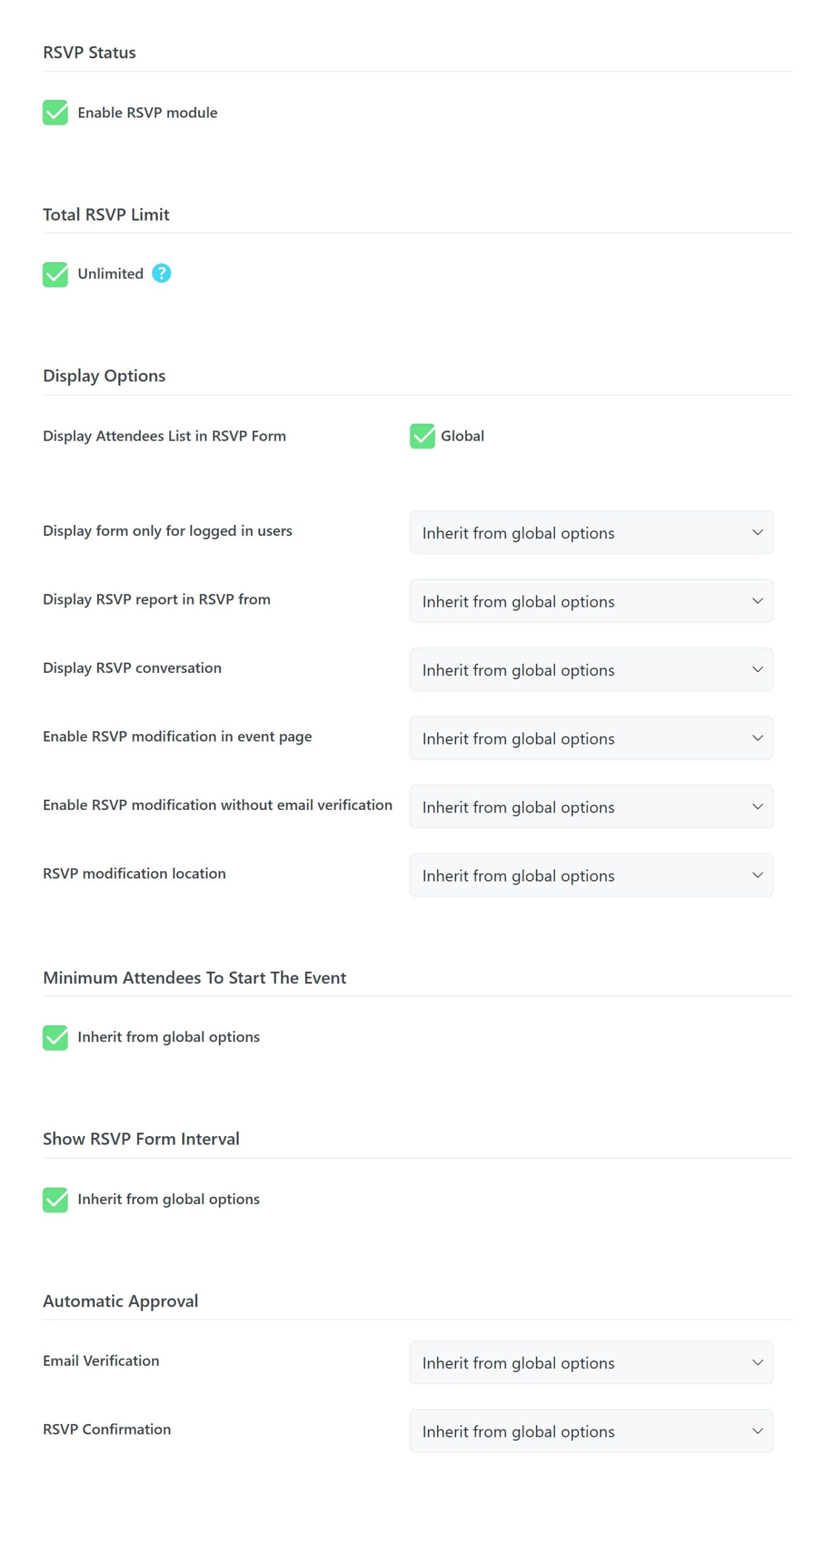Click the Unlimited help question mark icon
Image resolution: width=835 pixels, height=1552 pixels.
tap(161, 273)
